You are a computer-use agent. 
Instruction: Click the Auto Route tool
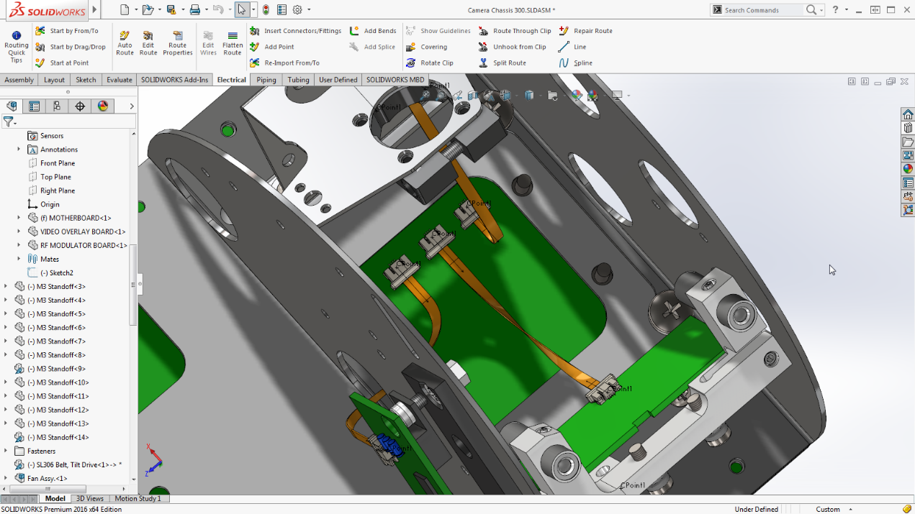(x=125, y=42)
